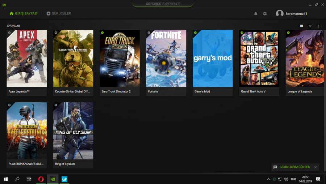Click the feedback chat bubble icon

coord(275,167)
